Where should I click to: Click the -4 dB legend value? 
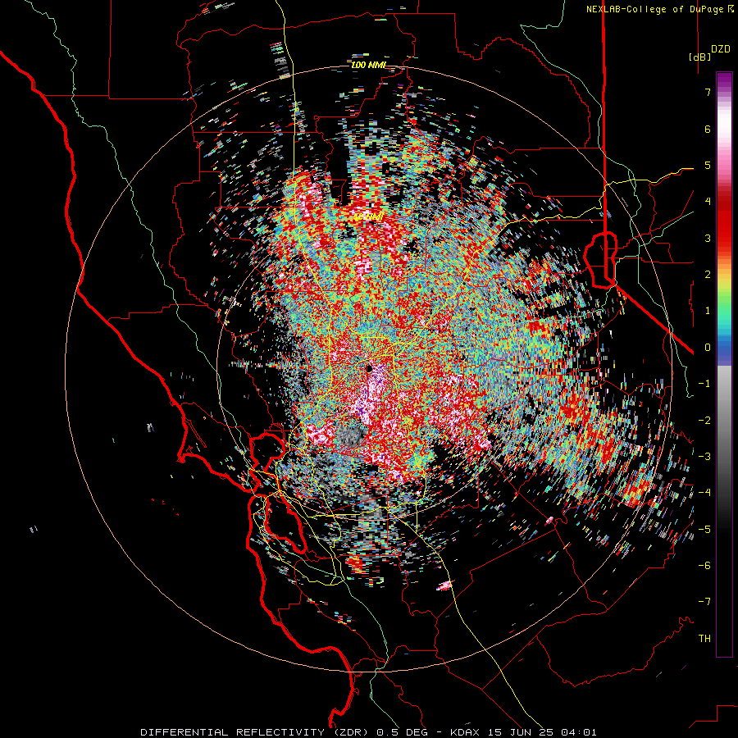[704, 493]
